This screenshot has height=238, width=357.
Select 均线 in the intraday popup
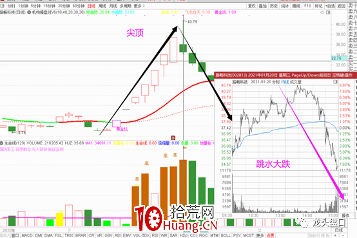[285, 82]
